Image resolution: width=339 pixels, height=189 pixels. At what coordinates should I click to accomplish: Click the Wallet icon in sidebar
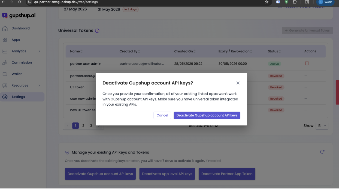(x=5, y=74)
